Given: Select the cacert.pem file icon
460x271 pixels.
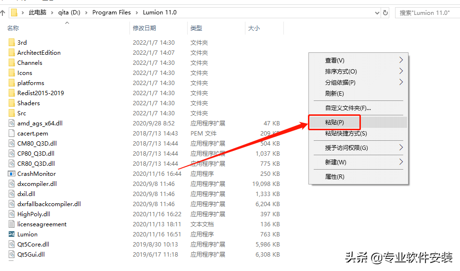Looking at the screenshot, I should [x=12, y=133].
